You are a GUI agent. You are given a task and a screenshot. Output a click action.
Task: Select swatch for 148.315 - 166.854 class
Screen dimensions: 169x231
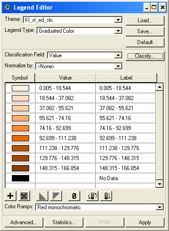tap(20, 168)
